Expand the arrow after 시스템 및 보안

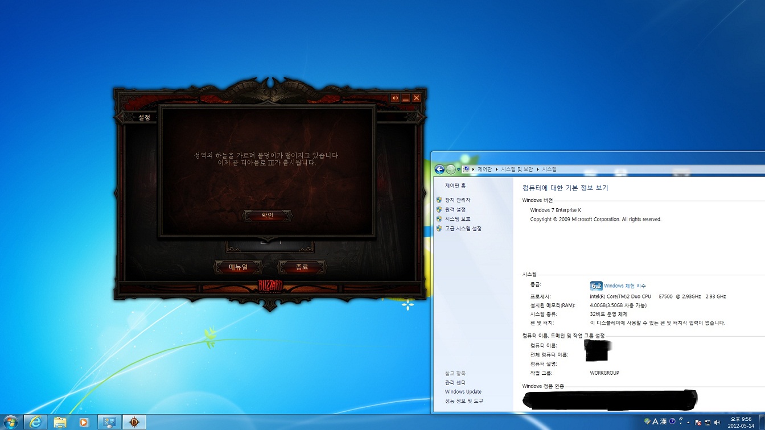coord(538,169)
